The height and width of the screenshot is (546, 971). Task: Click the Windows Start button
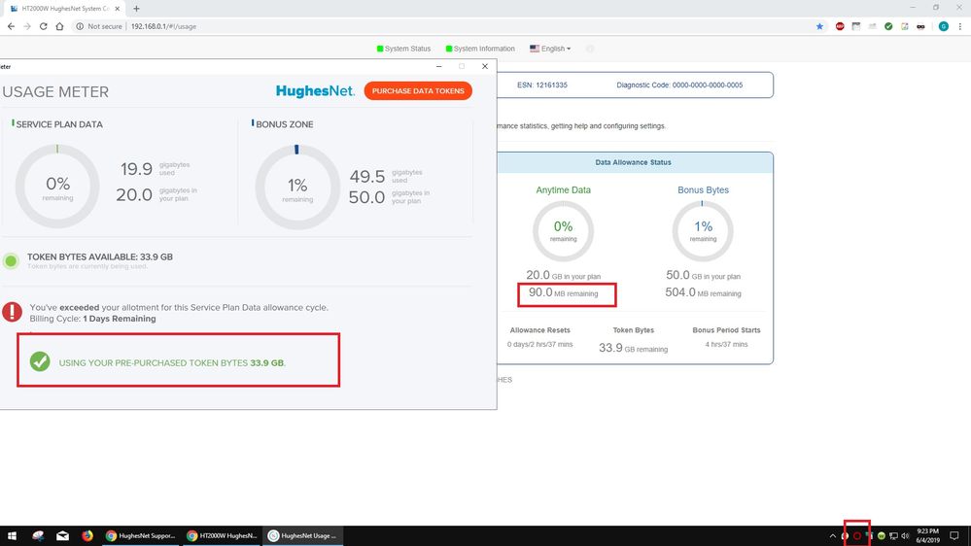[13, 535]
